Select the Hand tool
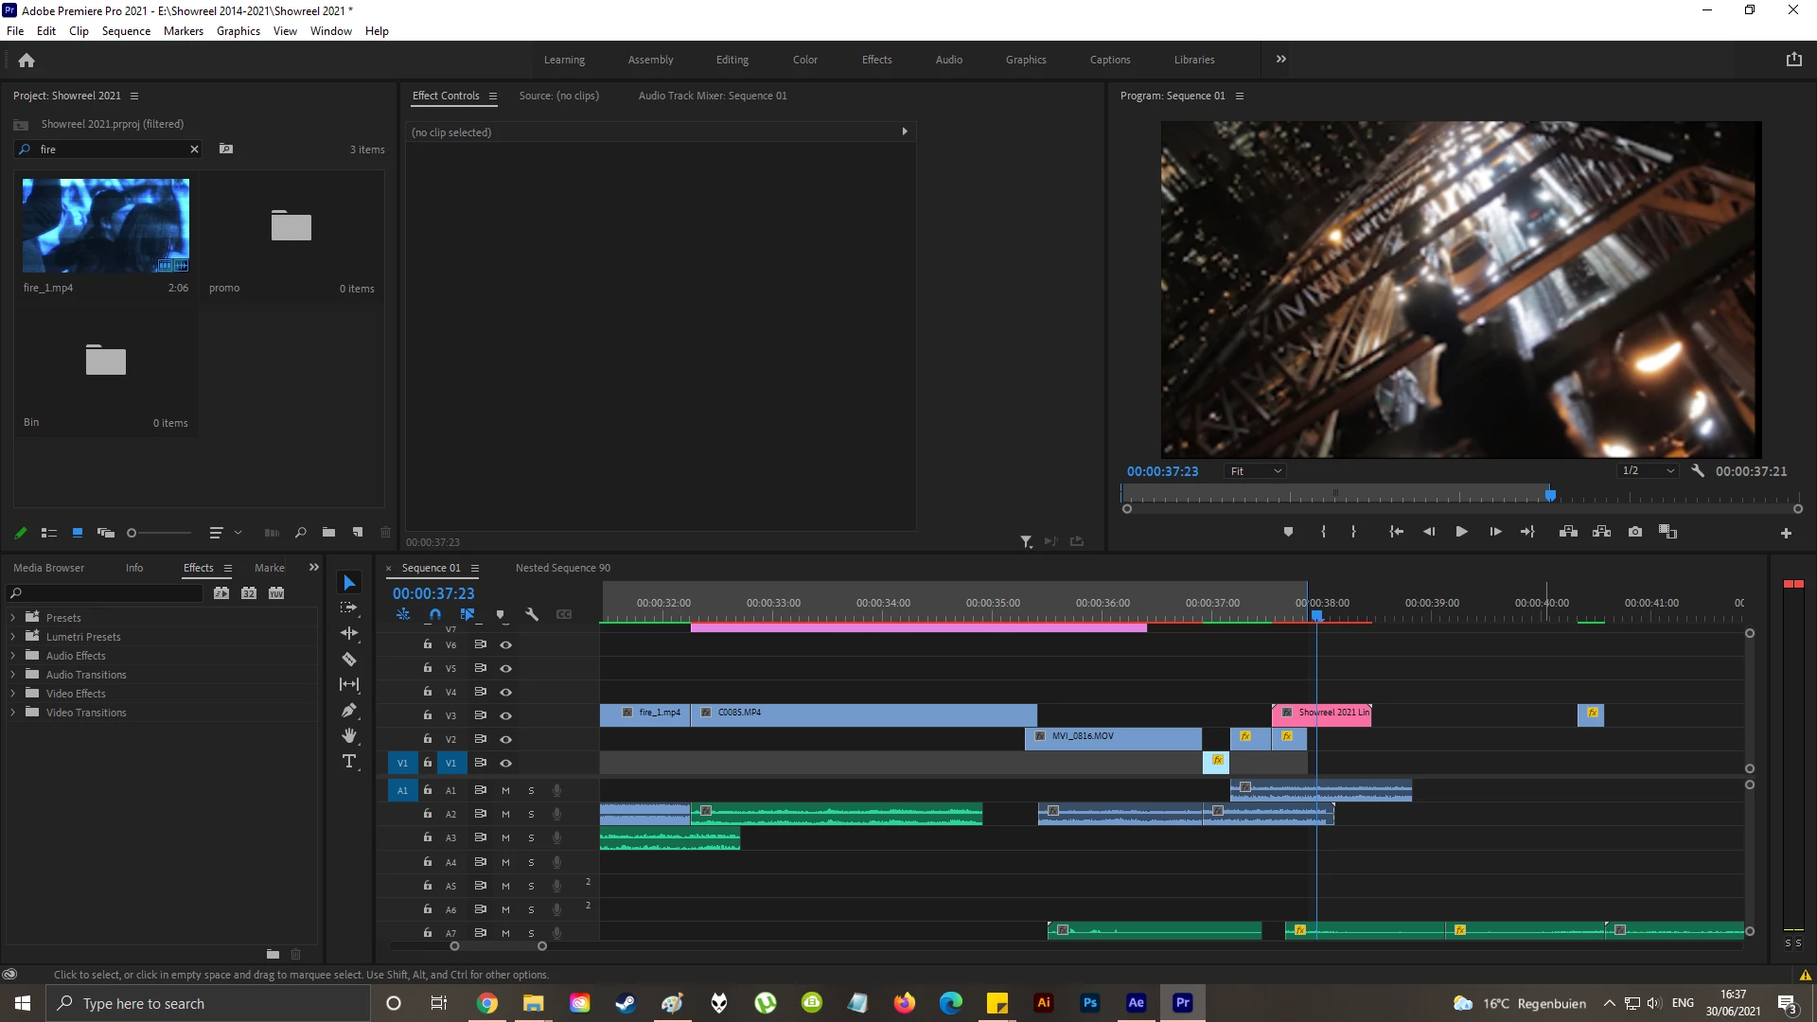Screen dimensions: 1817x1022 (349, 735)
